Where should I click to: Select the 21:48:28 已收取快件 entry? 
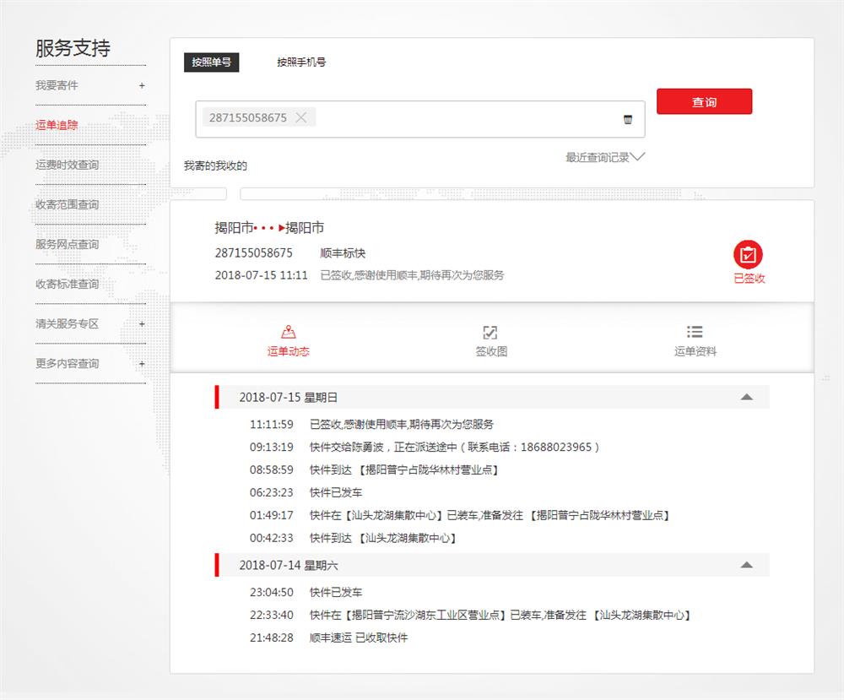click(x=329, y=638)
